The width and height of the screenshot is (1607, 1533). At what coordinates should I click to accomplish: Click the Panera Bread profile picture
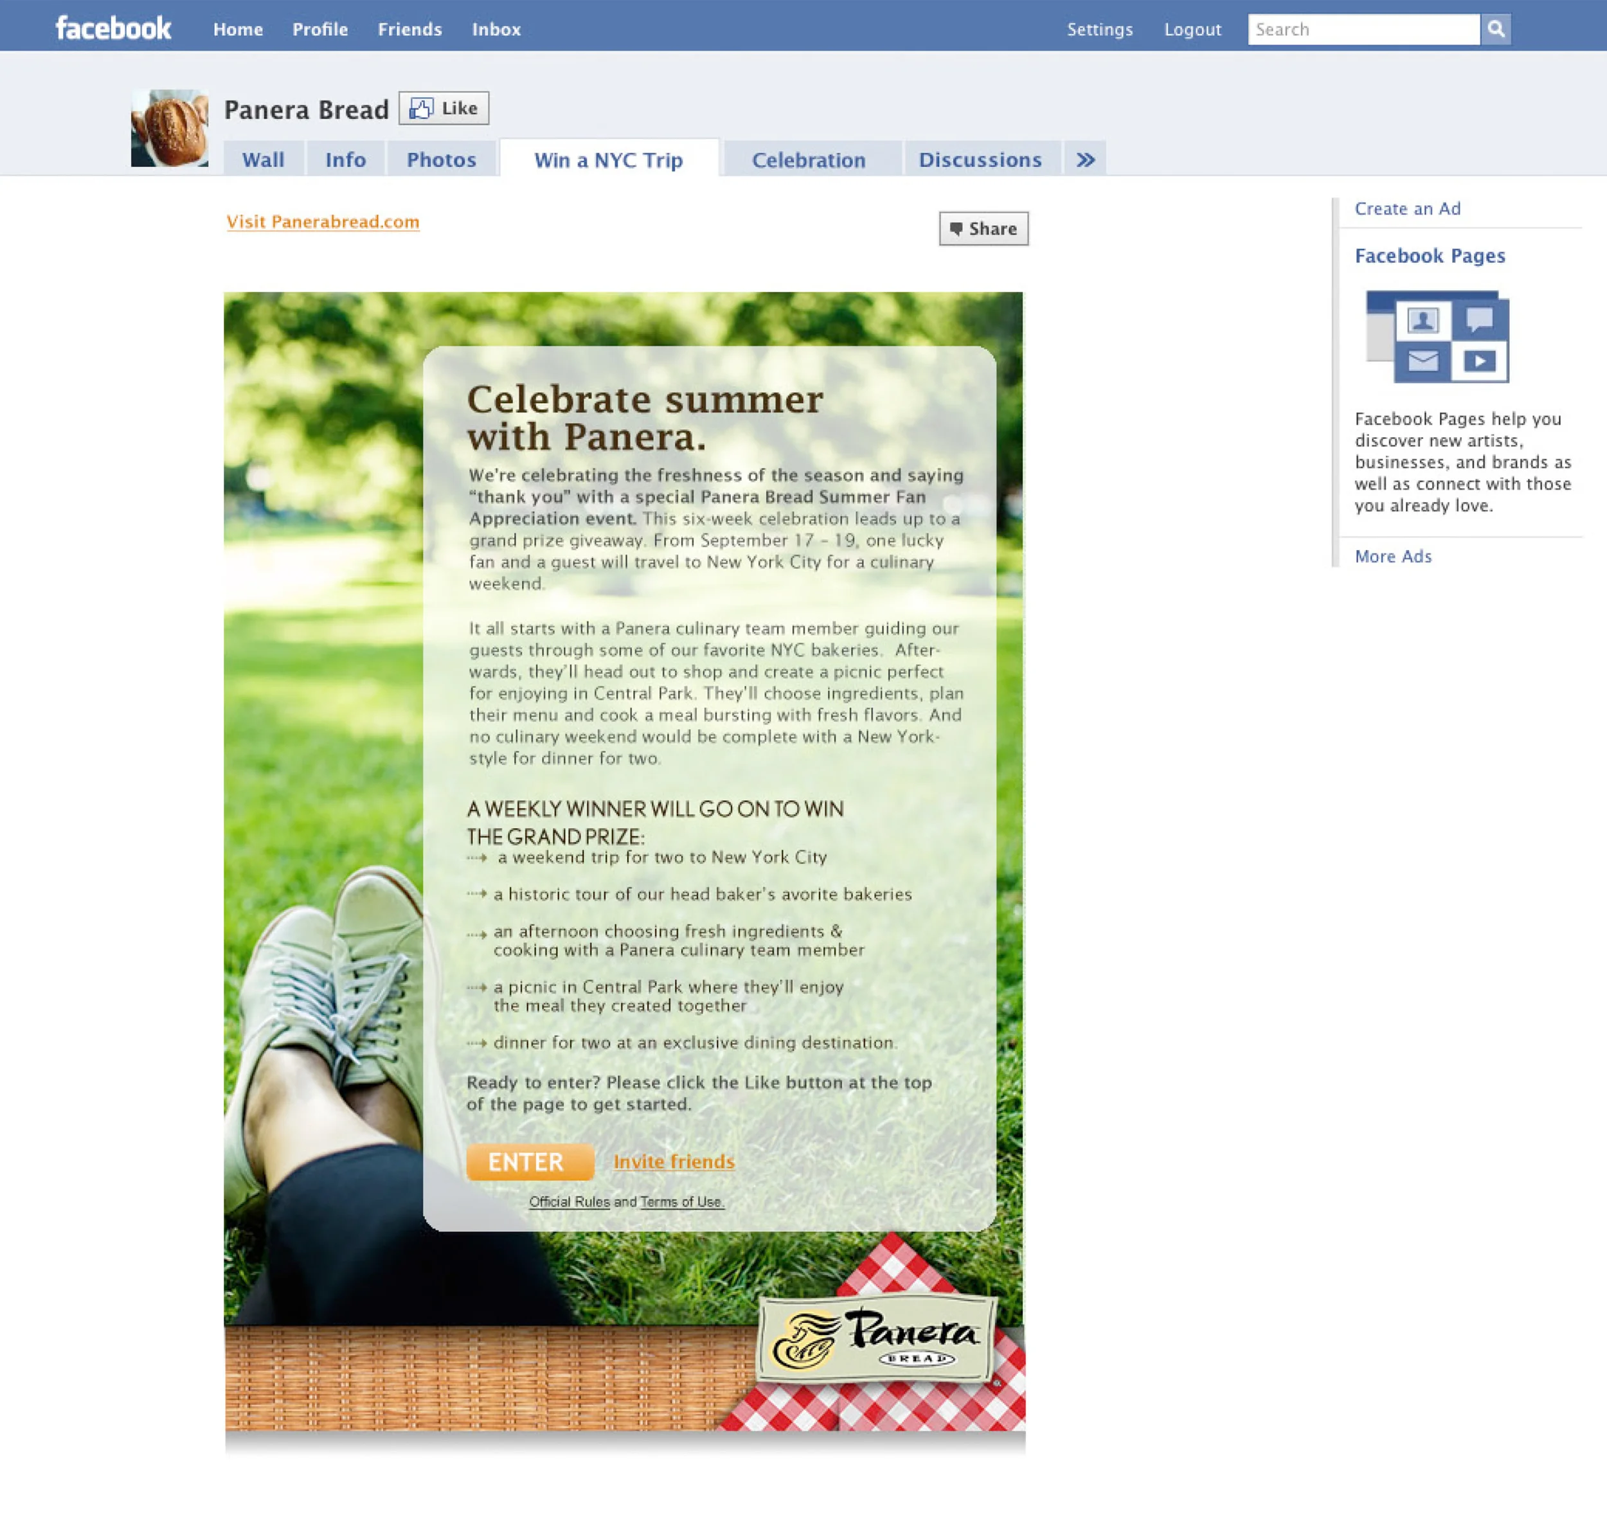click(169, 129)
